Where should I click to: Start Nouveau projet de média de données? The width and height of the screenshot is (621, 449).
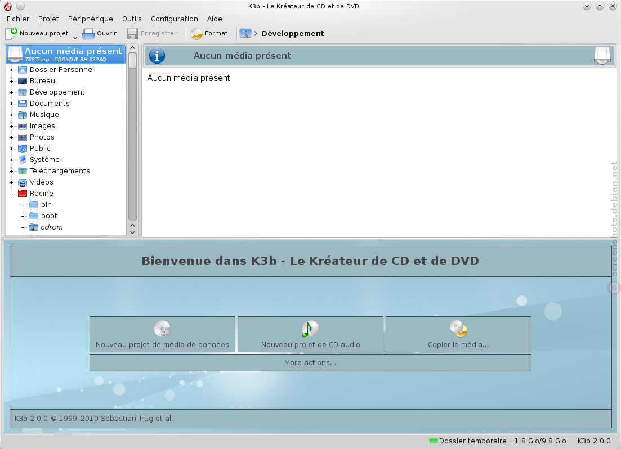[162, 334]
